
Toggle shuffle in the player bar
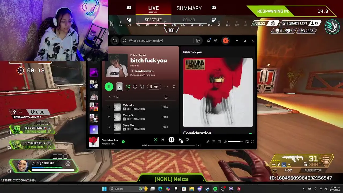click(x=156, y=140)
